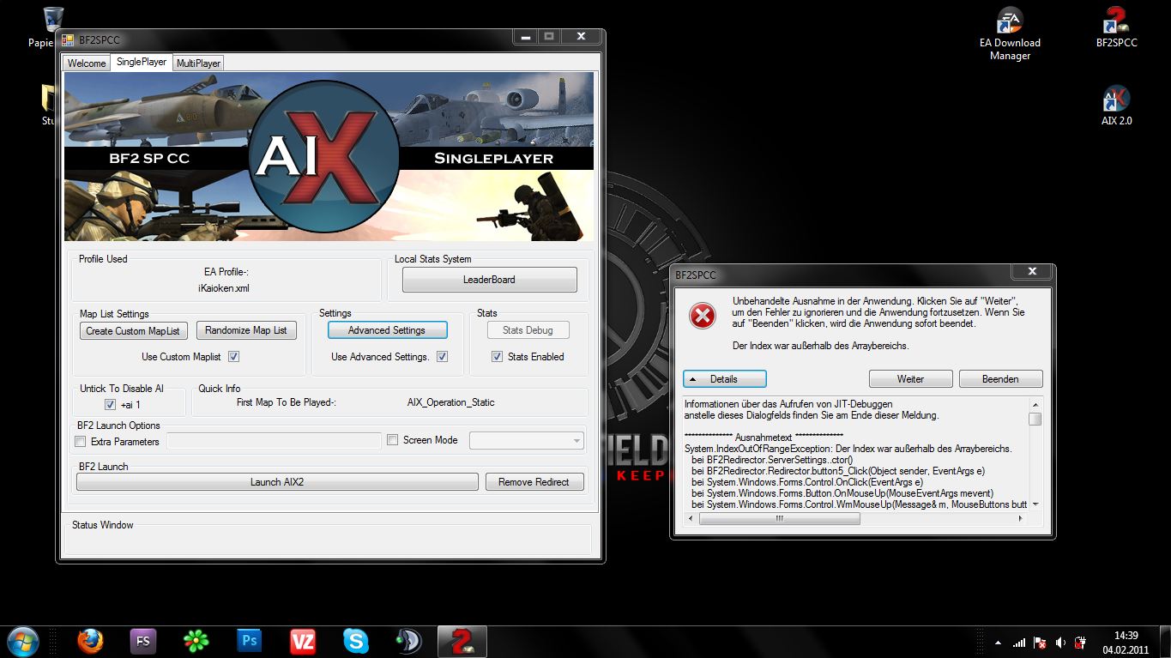This screenshot has height=658, width=1171.
Task: Collapse Details in the error dialog
Action: (725, 378)
